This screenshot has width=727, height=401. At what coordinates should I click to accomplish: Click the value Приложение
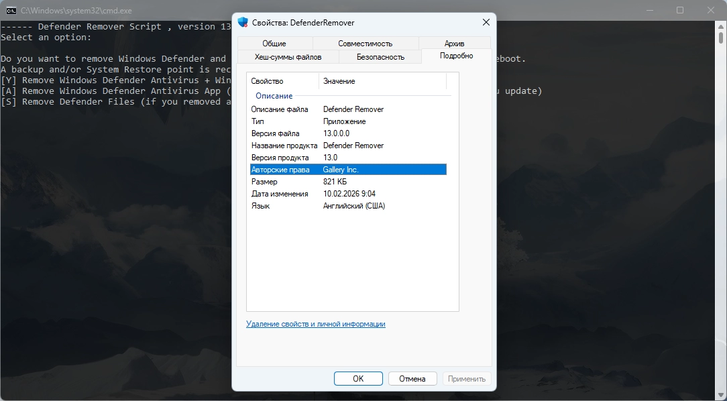(345, 121)
